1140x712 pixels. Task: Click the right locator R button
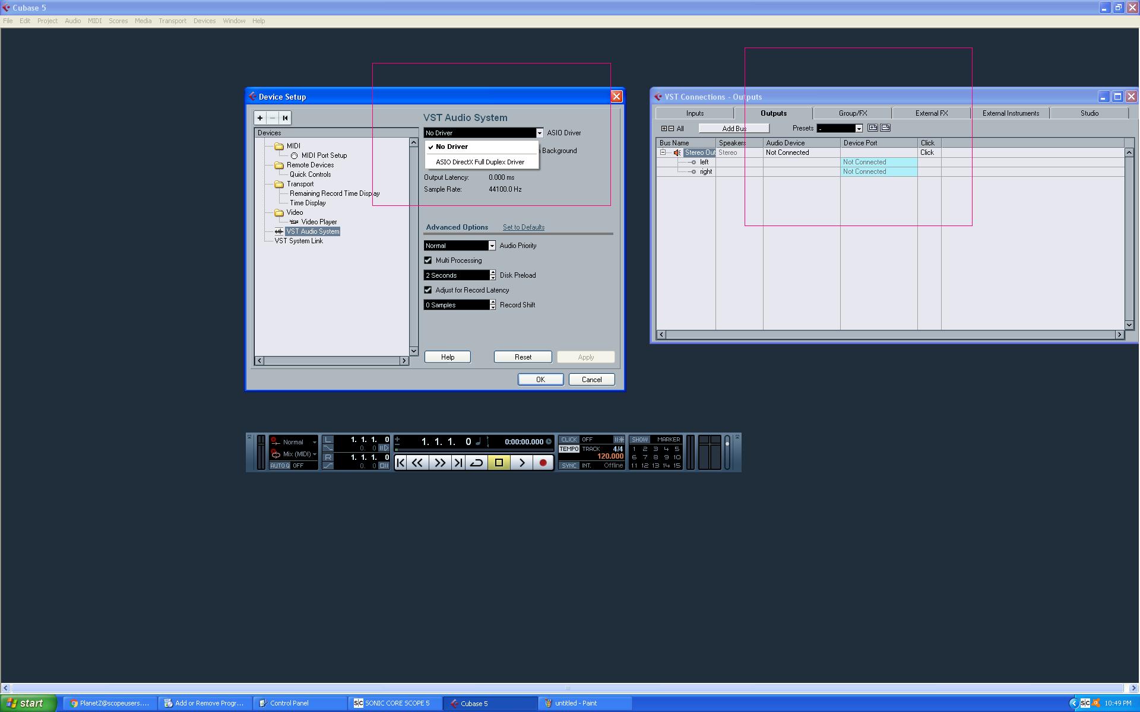(x=328, y=457)
